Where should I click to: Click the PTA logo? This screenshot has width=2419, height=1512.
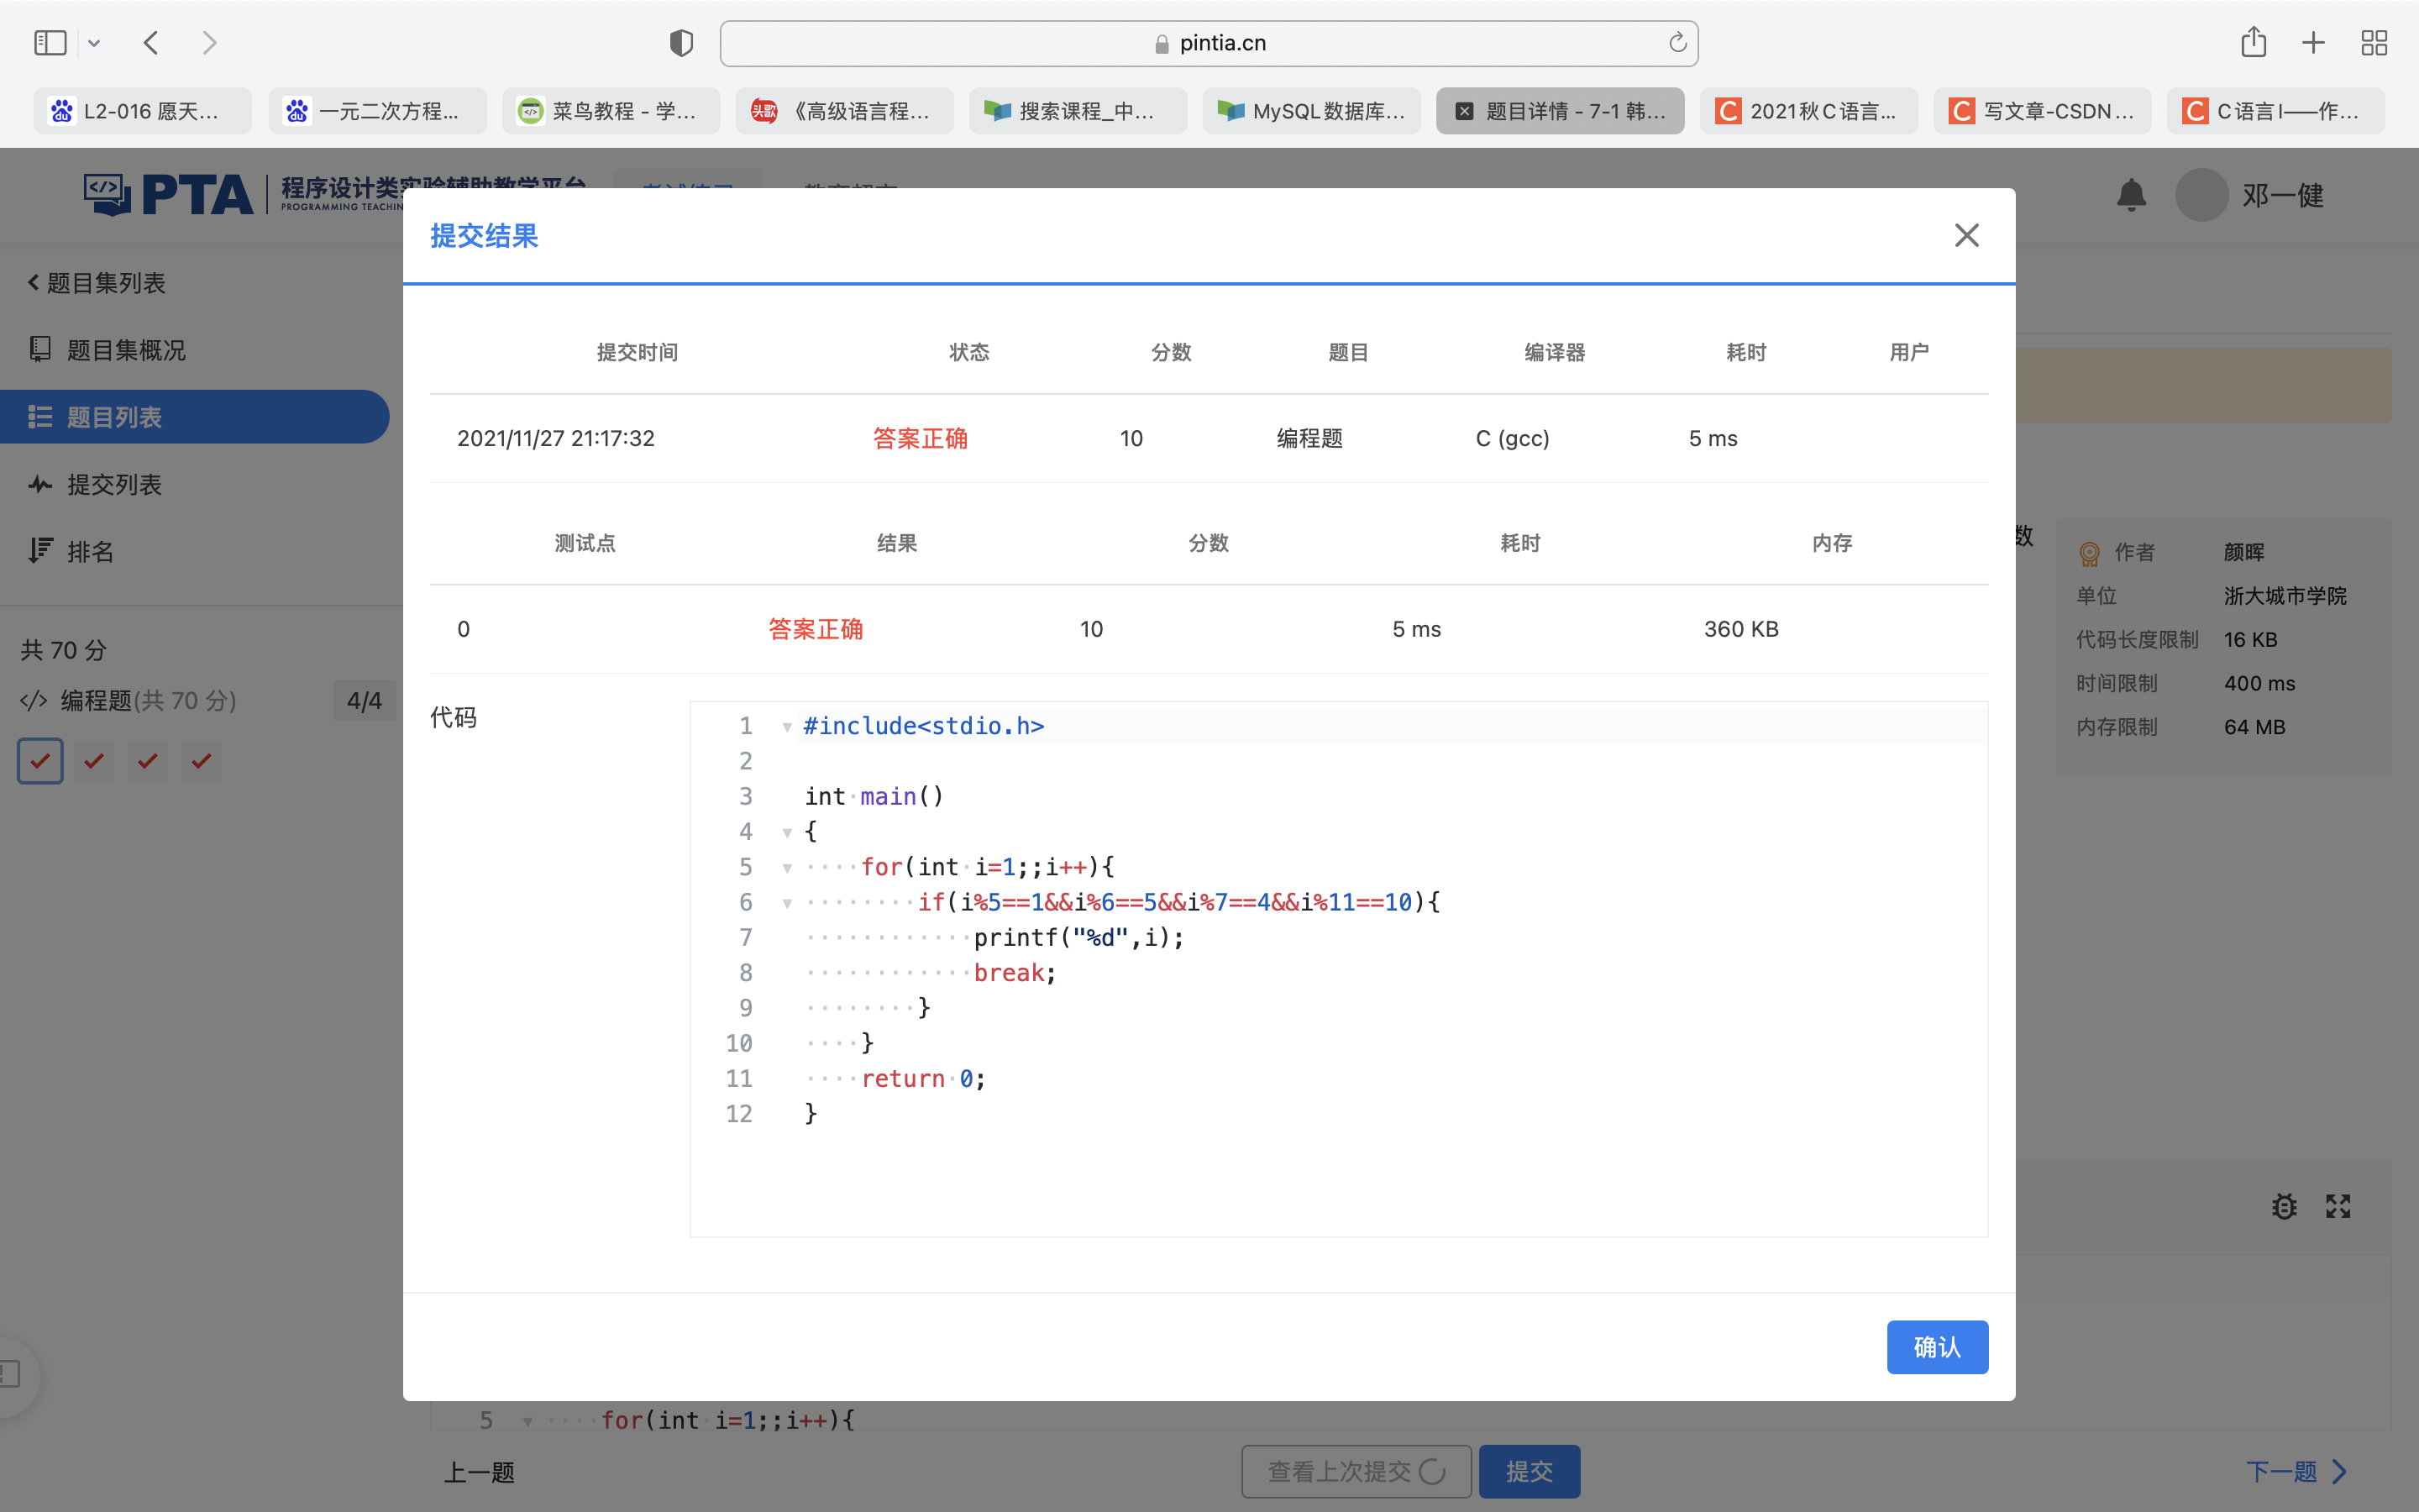coord(168,194)
